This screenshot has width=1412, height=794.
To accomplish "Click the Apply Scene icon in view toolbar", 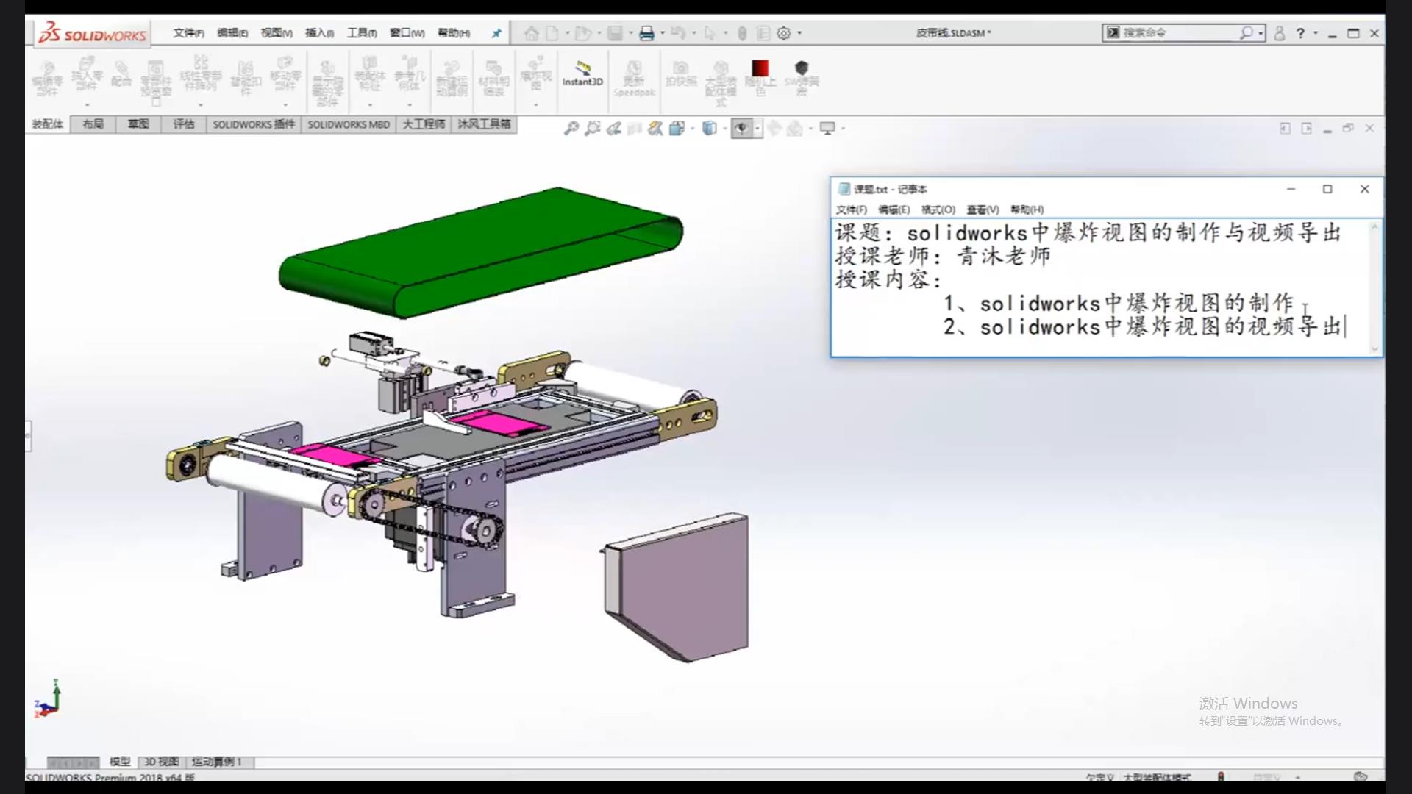I will click(x=795, y=129).
